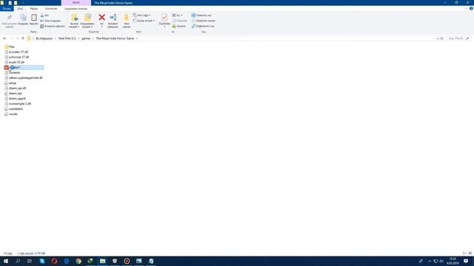The height and width of the screenshot is (266, 474).
Task: Switch to the Giriş ribbon tab
Action: coord(20,9)
